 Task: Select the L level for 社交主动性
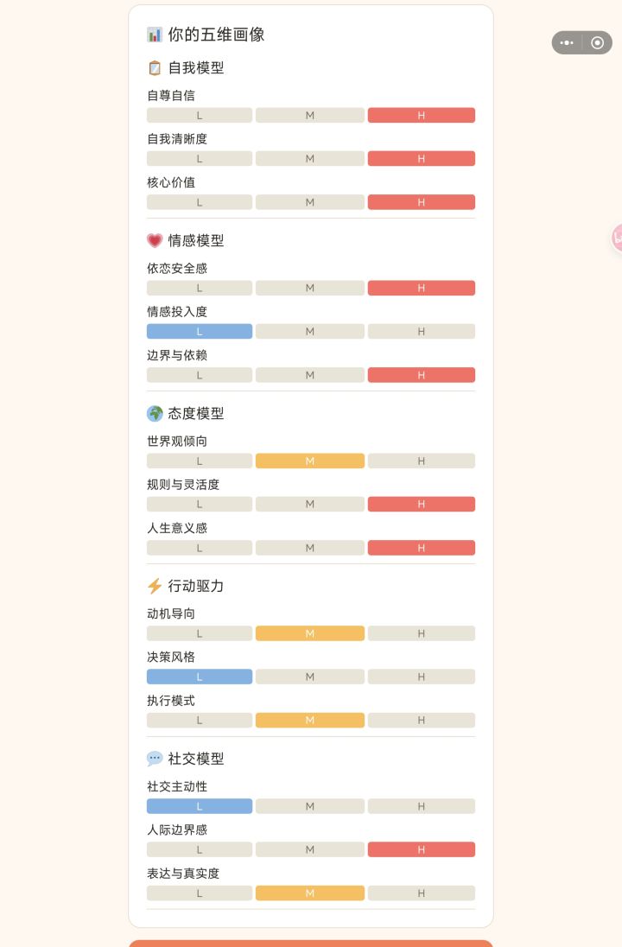[200, 806]
